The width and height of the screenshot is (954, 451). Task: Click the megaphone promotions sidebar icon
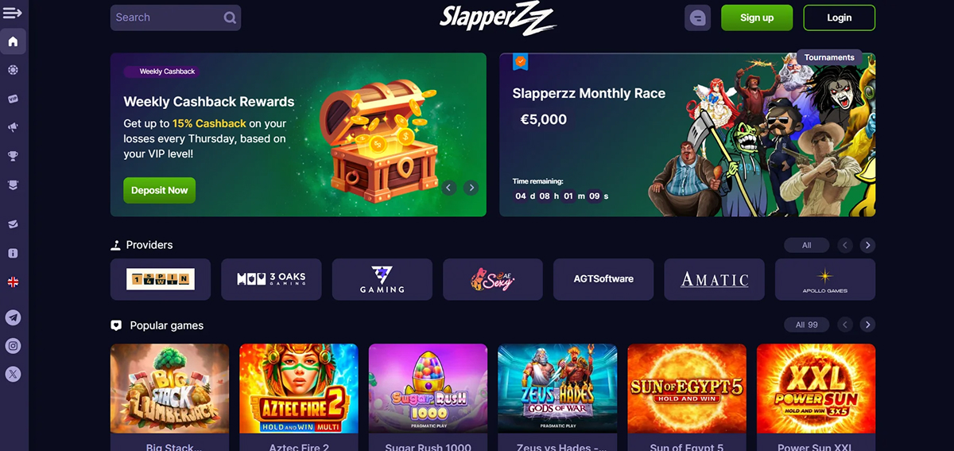[13, 127]
